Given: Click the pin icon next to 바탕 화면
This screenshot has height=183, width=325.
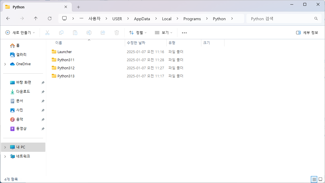Looking at the screenshot, I should [43, 83].
